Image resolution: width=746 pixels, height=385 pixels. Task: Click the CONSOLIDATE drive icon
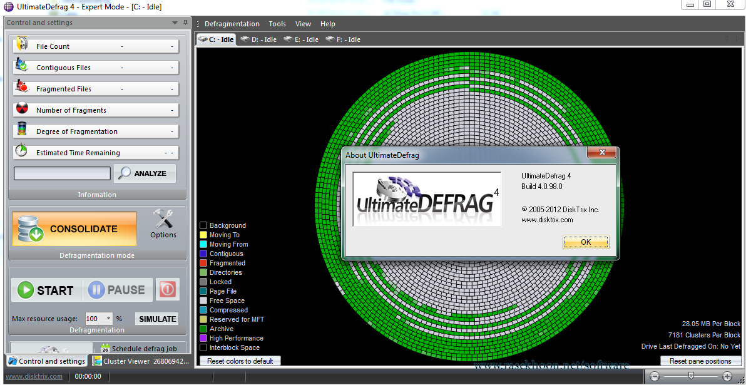pos(31,229)
